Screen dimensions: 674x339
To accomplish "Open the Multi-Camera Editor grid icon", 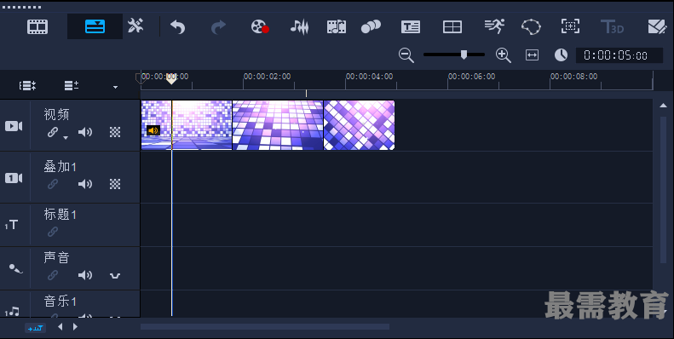I will pos(452,27).
